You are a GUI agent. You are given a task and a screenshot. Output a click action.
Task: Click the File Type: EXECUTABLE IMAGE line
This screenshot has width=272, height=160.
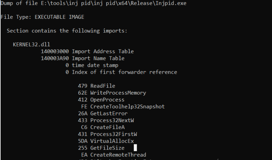point(42,17)
